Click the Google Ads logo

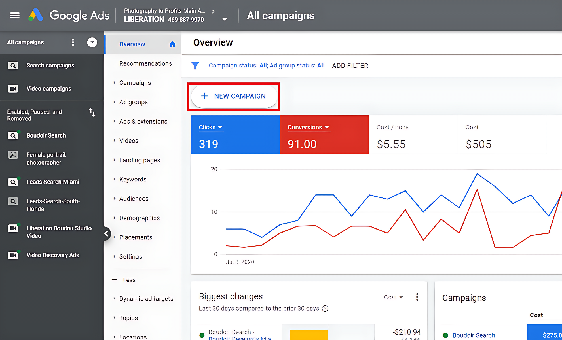(x=69, y=15)
